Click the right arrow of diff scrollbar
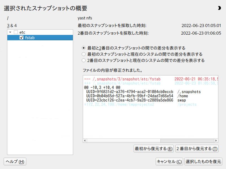This screenshot has height=169, width=226. click(216, 141)
